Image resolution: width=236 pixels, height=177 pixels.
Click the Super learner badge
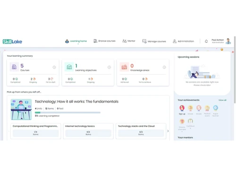(x=216, y=108)
